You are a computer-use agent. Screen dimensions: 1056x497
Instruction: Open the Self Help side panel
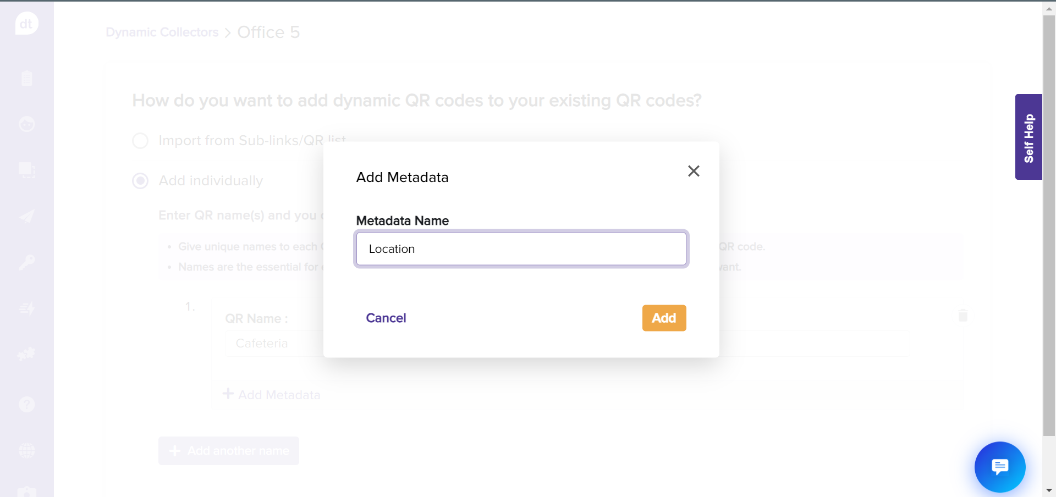coord(1028,137)
